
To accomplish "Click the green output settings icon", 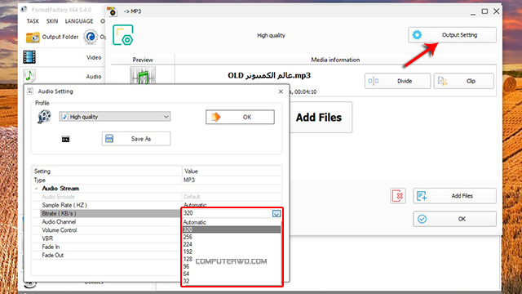I will 123,35.
